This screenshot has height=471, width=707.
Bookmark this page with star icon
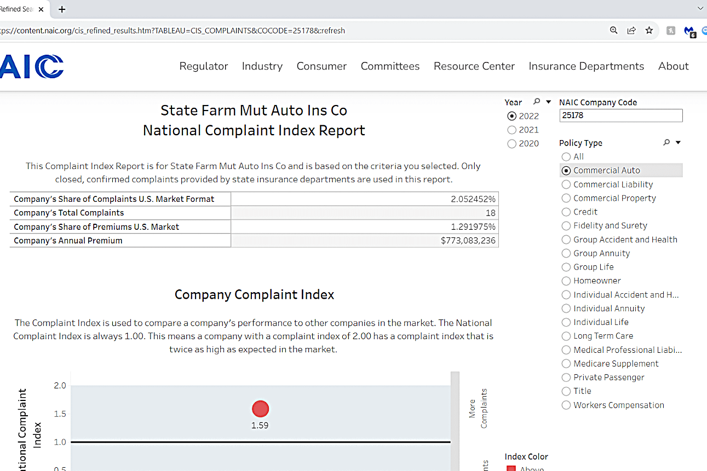point(649,31)
